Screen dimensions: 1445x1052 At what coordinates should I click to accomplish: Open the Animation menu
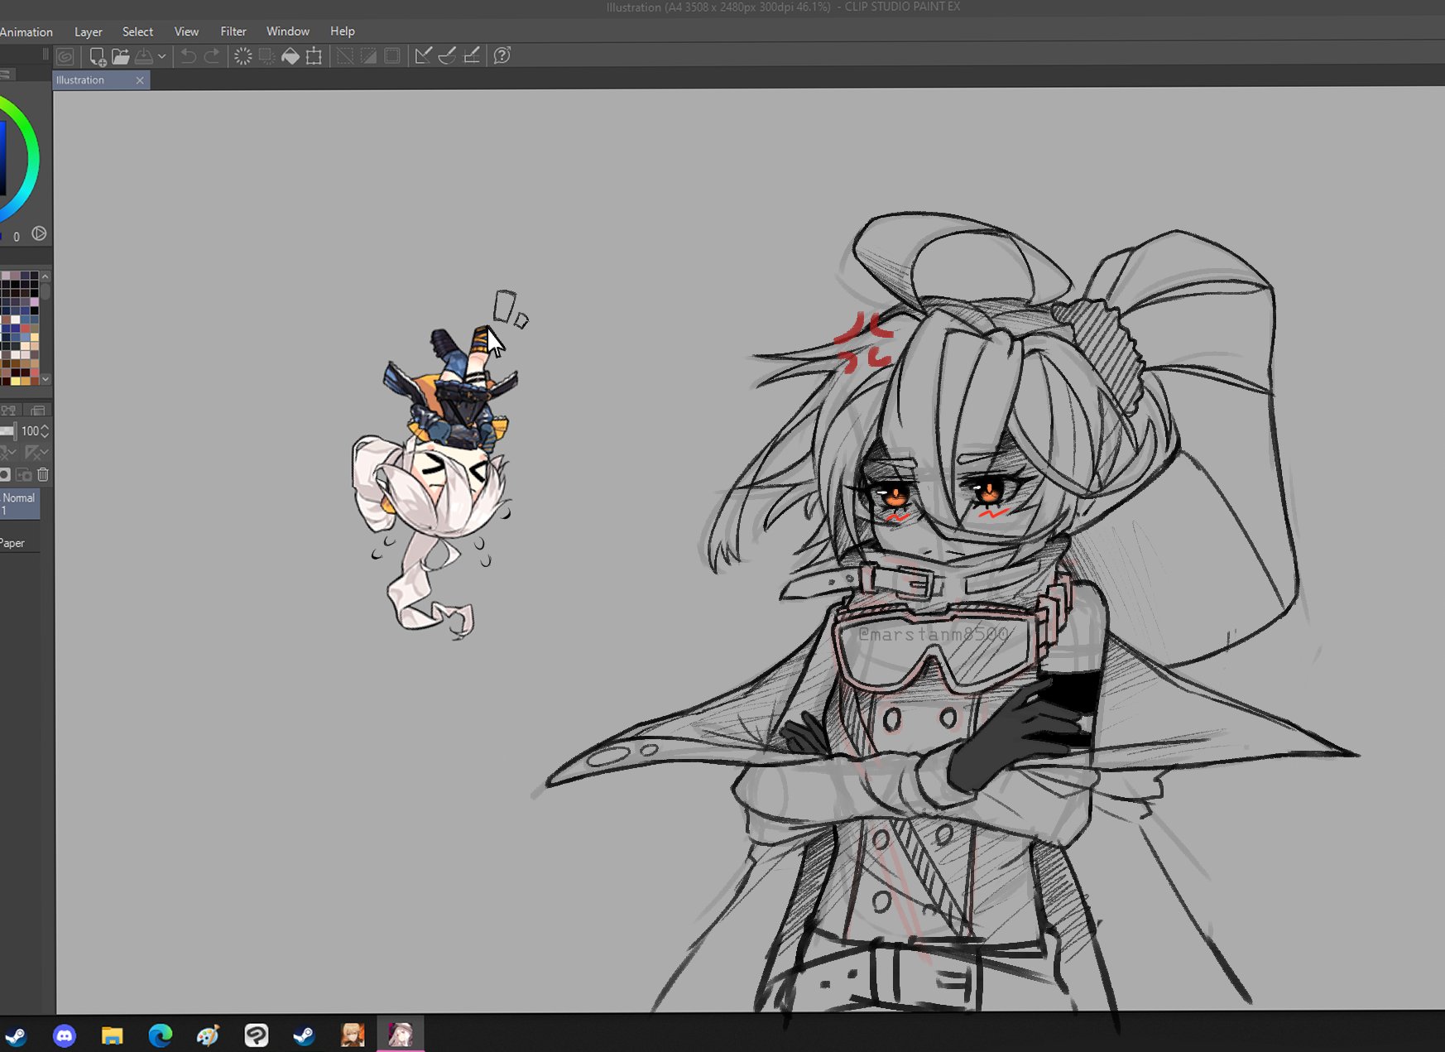(x=26, y=31)
